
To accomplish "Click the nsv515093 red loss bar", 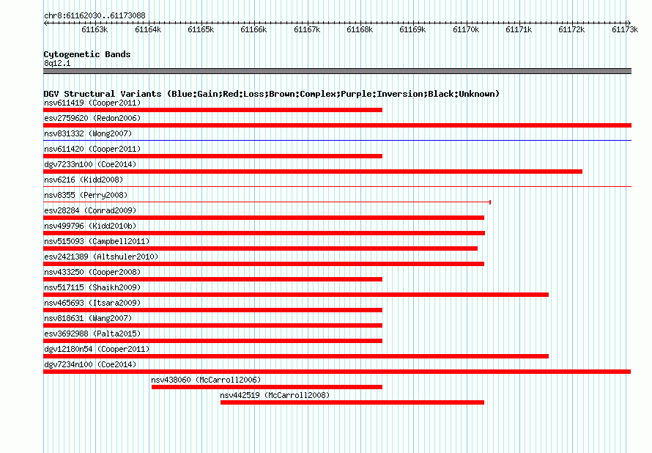I will tap(260, 248).
